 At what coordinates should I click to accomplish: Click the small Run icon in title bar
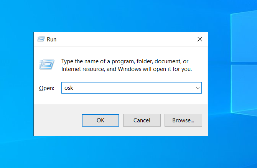pyautogui.click(x=41, y=39)
